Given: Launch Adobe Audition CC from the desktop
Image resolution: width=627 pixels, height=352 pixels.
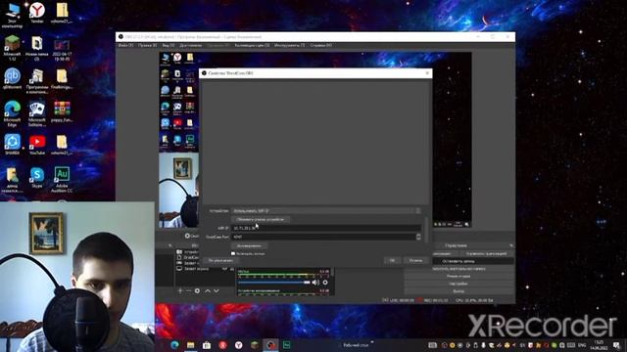Looking at the screenshot, I should (x=62, y=180).
